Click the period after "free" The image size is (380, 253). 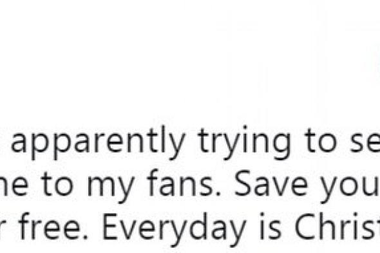click(85, 236)
